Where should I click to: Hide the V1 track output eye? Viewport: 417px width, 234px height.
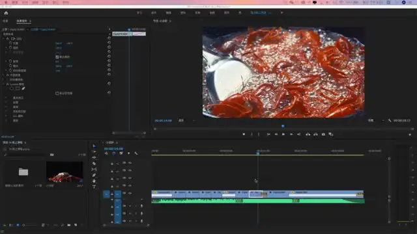pos(130,193)
